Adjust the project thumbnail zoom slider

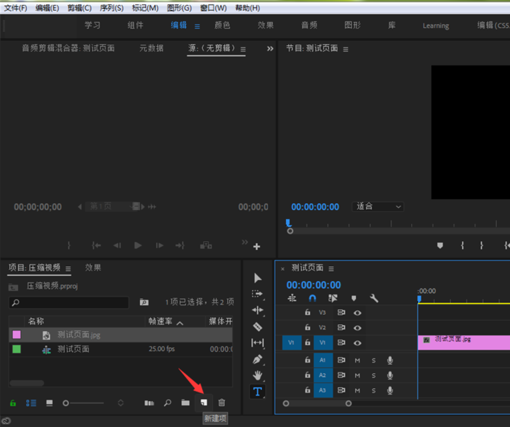pos(66,403)
